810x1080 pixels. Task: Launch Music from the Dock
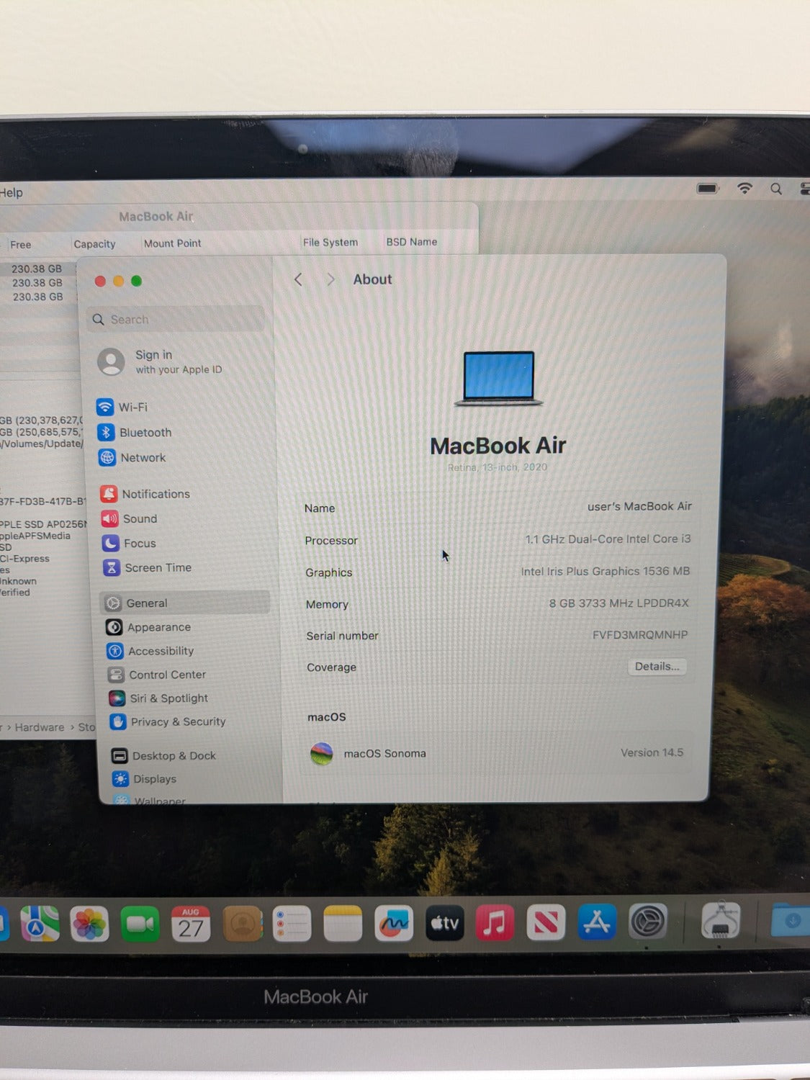coord(495,922)
